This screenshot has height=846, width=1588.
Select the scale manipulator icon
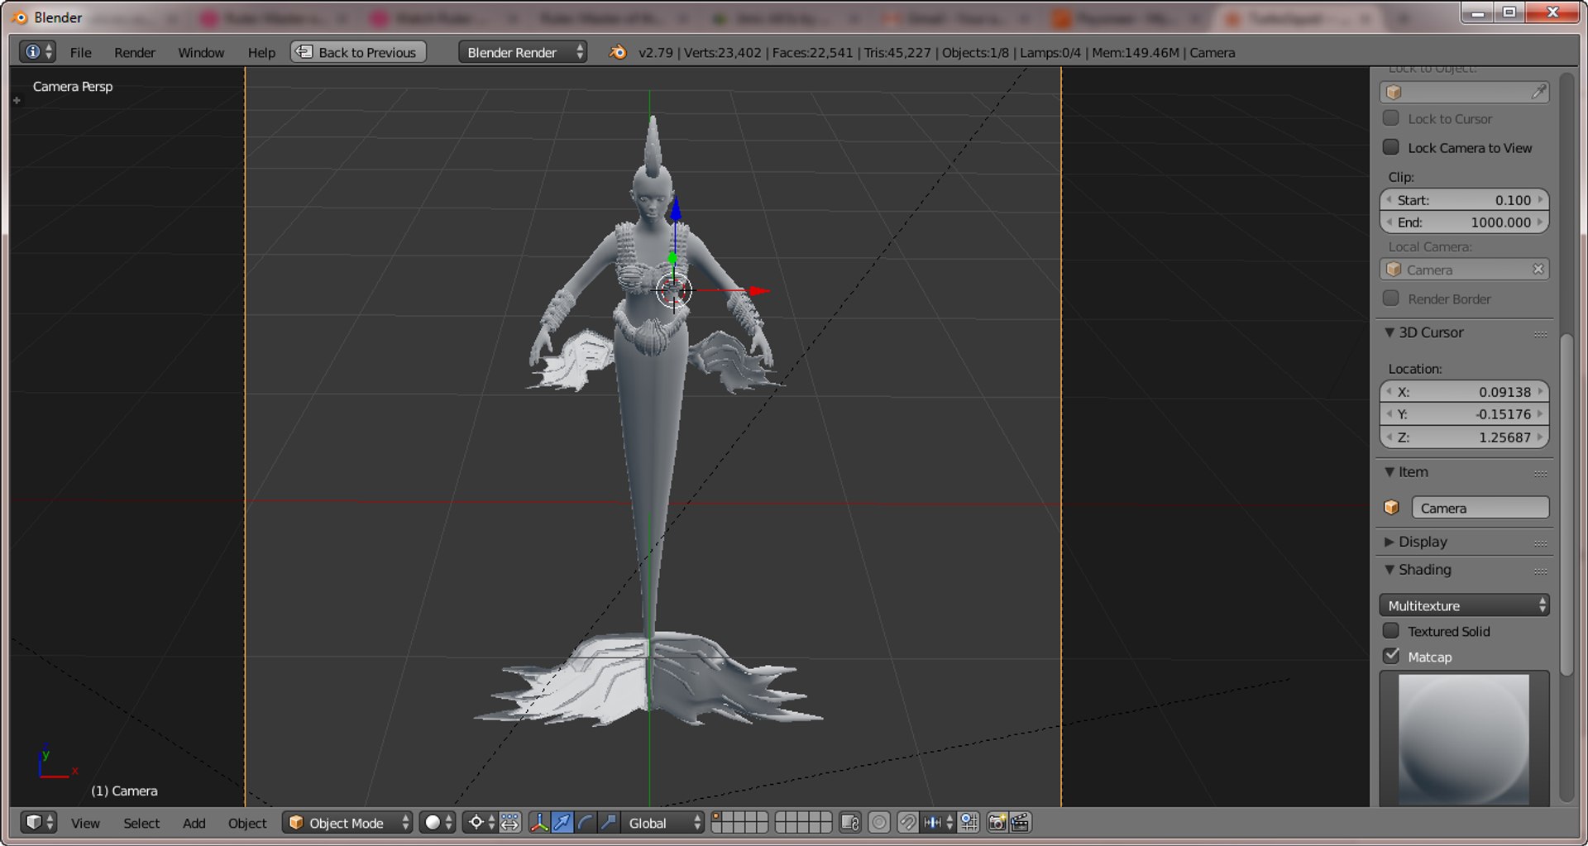pyautogui.click(x=609, y=823)
